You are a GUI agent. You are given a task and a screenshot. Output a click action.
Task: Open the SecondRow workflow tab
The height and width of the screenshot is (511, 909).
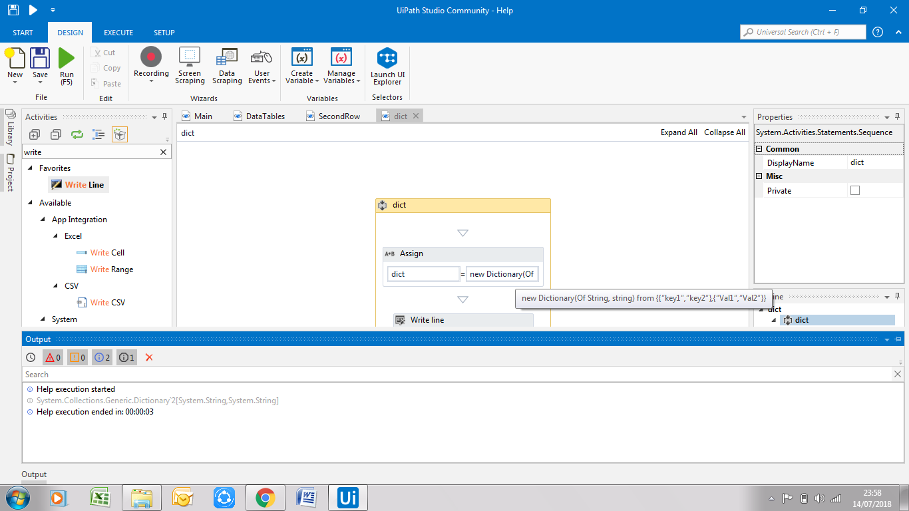333,116
